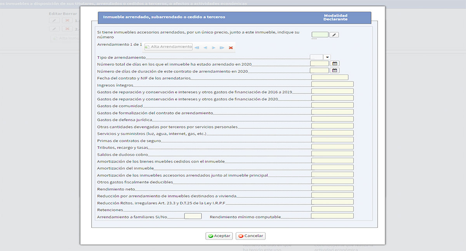Focus the Gastos de formalización del contrato field
Viewport: 466px width, 251px height.
pyautogui.click(x=332, y=112)
